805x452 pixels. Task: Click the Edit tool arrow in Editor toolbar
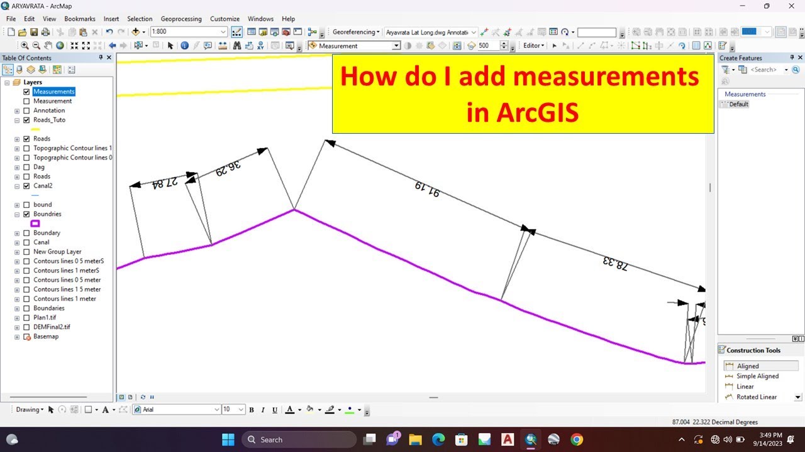554,46
